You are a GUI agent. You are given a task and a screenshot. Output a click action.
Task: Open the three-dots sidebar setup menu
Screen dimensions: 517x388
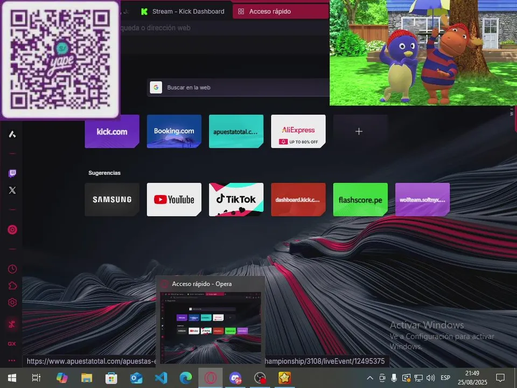tap(12, 361)
